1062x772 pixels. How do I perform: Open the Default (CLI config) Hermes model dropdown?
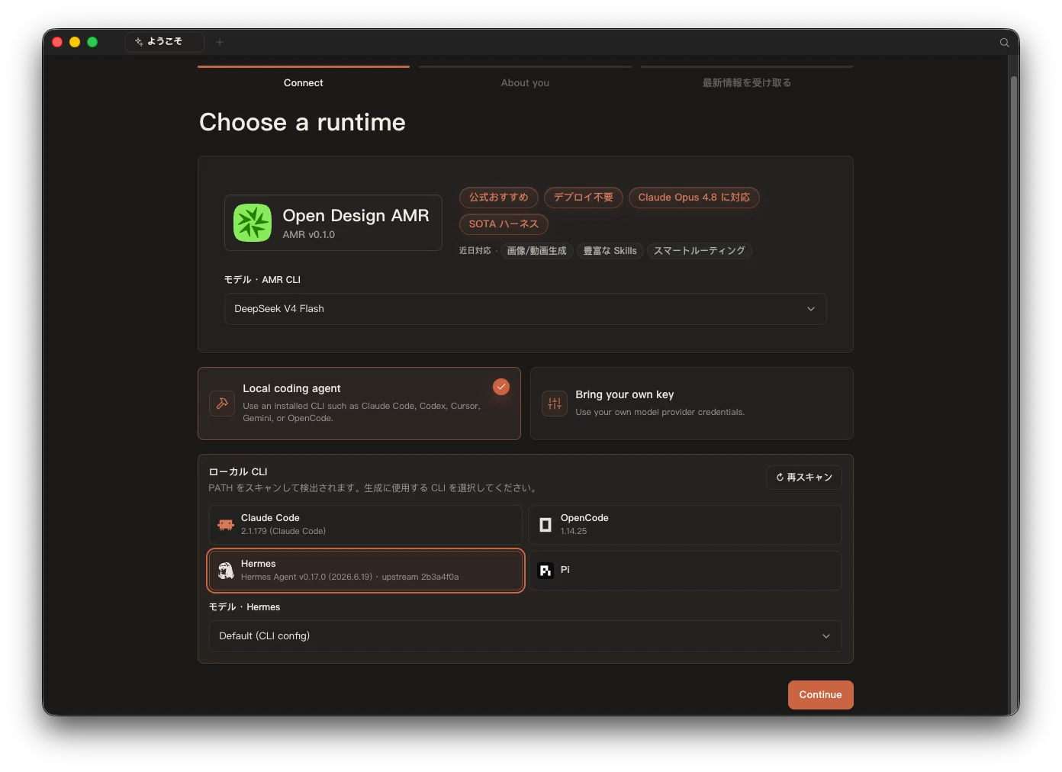[525, 636]
